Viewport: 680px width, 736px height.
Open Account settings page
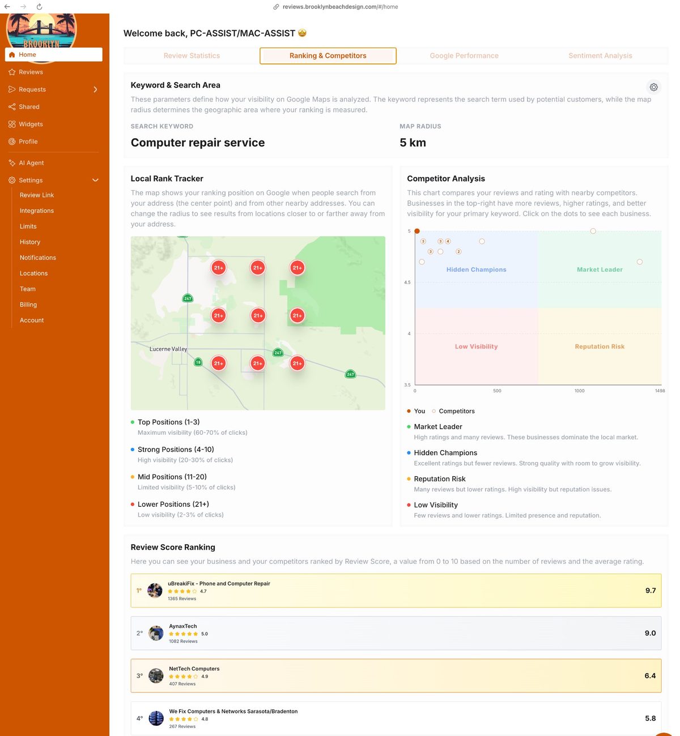tap(32, 320)
